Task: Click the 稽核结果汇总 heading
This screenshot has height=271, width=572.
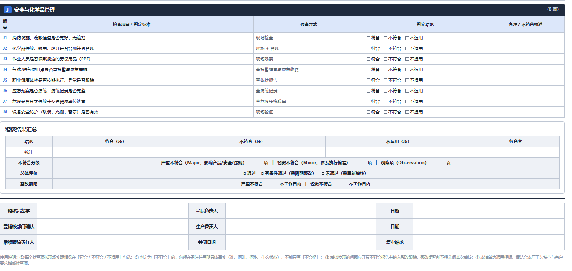Action: (x=21, y=130)
